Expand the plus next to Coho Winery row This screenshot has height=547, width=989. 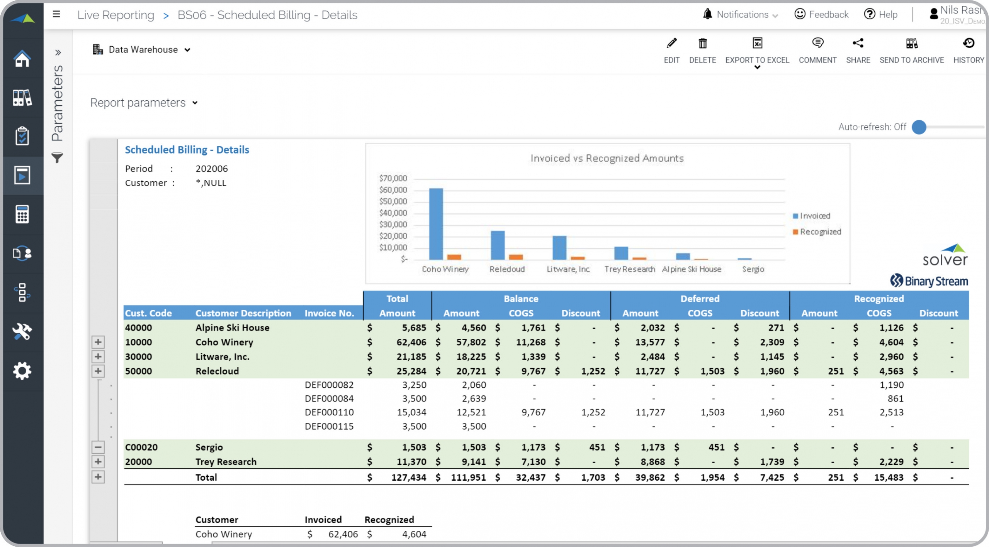[x=98, y=342]
